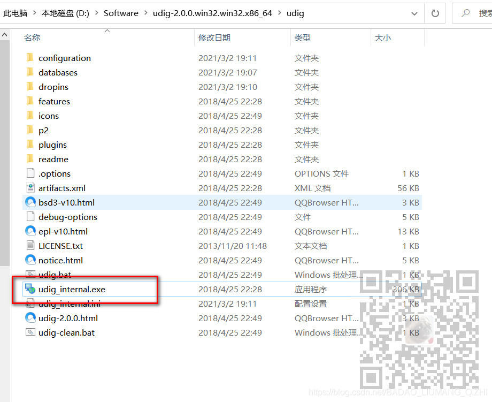This screenshot has height=402, width=492.
Task: Expand chevron before udig in path
Action: point(279,13)
